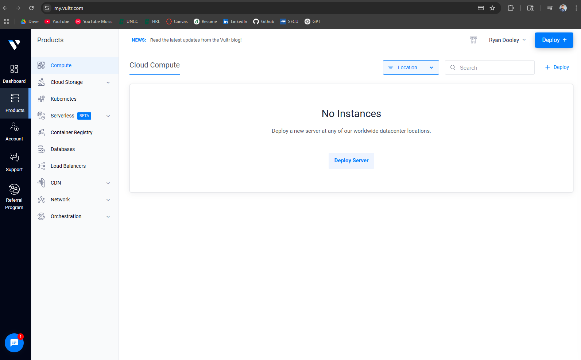Expand the CDN chevron
This screenshot has height=360, width=581.
point(108,183)
